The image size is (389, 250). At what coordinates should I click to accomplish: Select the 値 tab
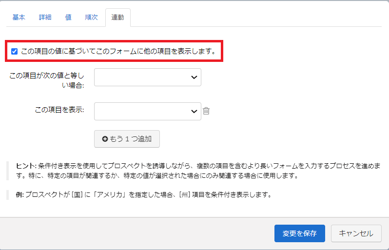click(68, 18)
